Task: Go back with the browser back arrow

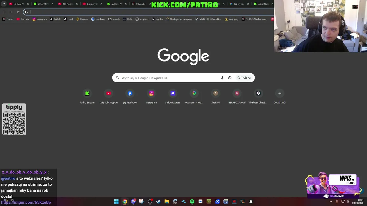Action: click(x=4, y=12)
